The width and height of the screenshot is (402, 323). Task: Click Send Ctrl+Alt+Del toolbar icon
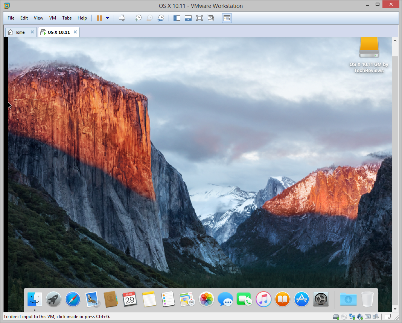point(122,18)
